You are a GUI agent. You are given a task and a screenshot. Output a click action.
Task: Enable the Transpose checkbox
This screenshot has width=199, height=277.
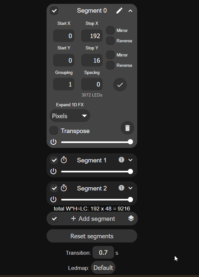click(54, 130)
